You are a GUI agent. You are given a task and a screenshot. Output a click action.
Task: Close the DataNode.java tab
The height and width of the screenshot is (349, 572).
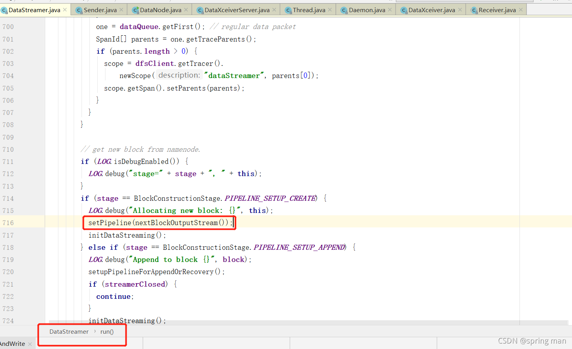click(x=186, y=10)
